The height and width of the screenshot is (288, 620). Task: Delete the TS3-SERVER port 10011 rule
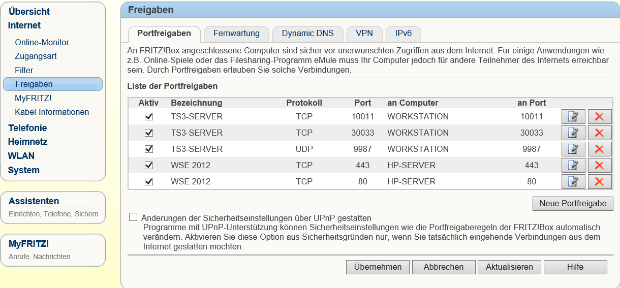[599, 117]
